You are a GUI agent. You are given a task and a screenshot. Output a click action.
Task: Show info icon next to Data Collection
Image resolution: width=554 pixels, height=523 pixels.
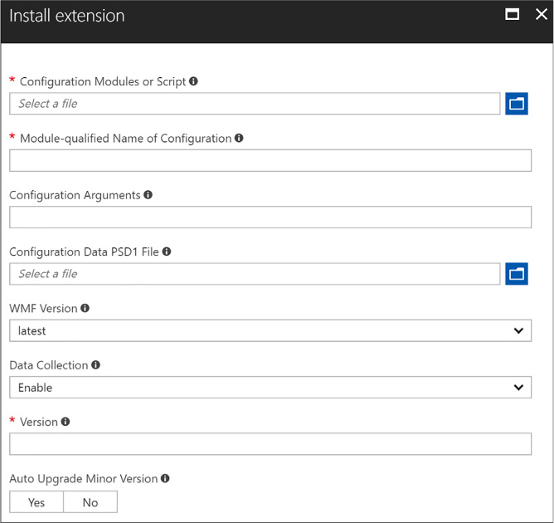click(x=95, y=364)
